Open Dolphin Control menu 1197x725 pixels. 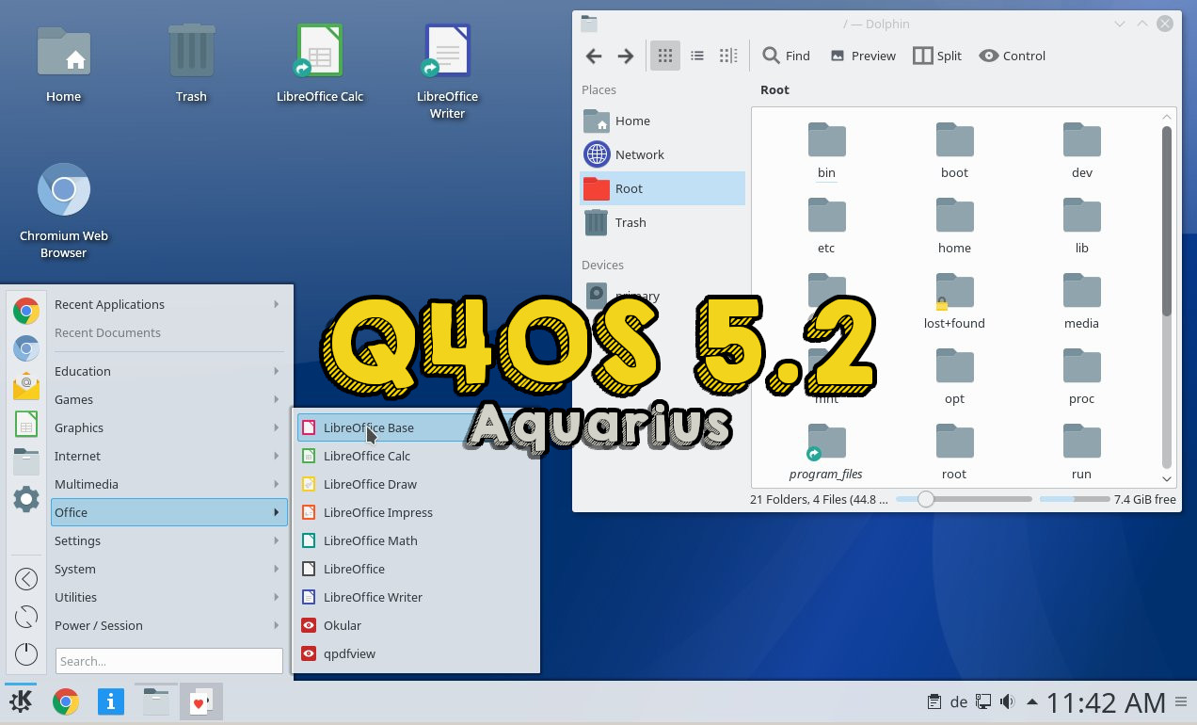(1013, 56)
